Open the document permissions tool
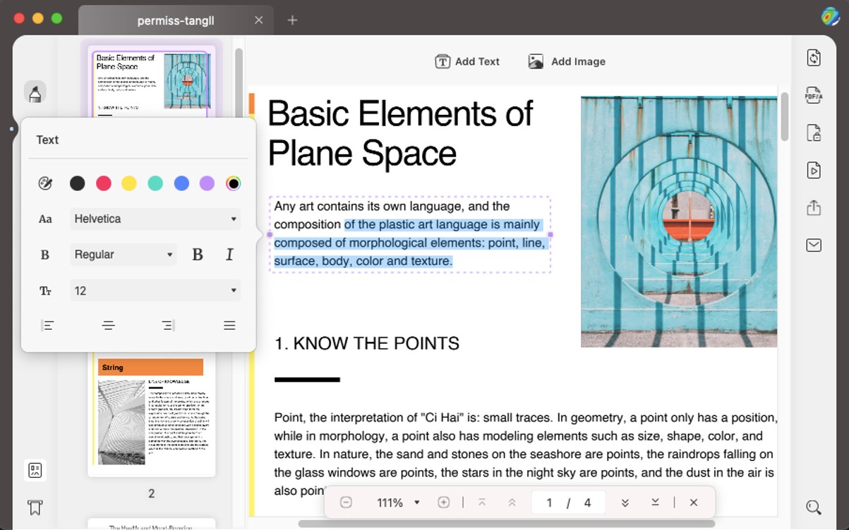The width and height of the screenshot is (849, 530). click(813, 132)
